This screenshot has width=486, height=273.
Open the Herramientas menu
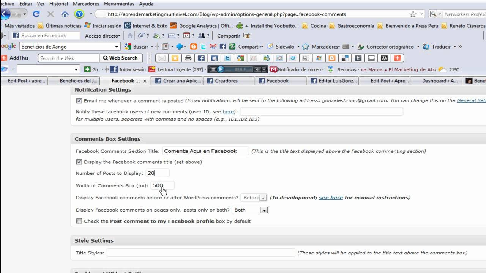[x=119, y=4]
